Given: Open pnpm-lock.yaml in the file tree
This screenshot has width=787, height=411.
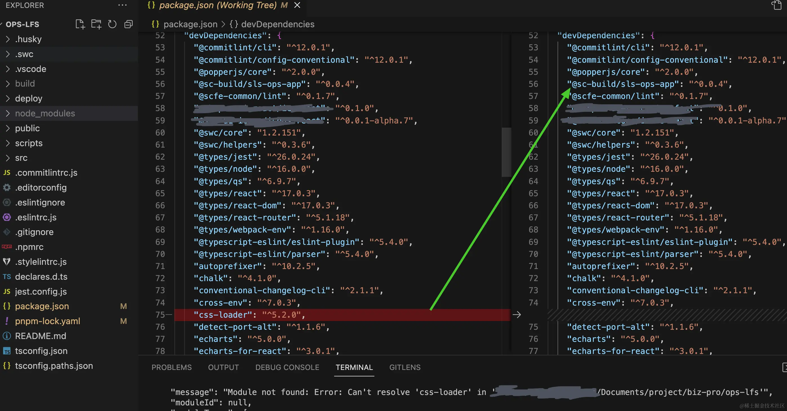Looking at the screenshot, I should (x=47, y=321).
